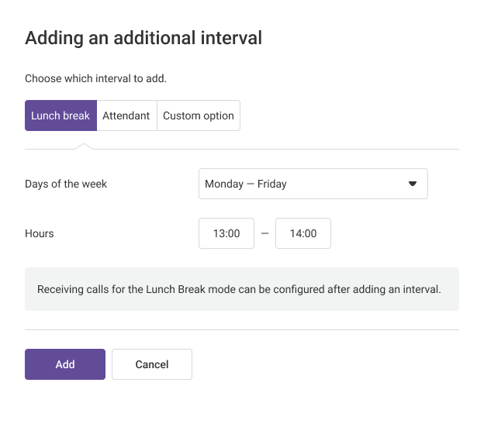
Task: Click the dash between the hour fields
Action: [x=264, y=233]
